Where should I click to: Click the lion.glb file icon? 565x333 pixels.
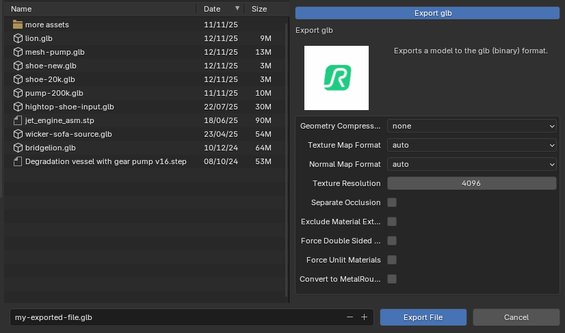(18, 38)
